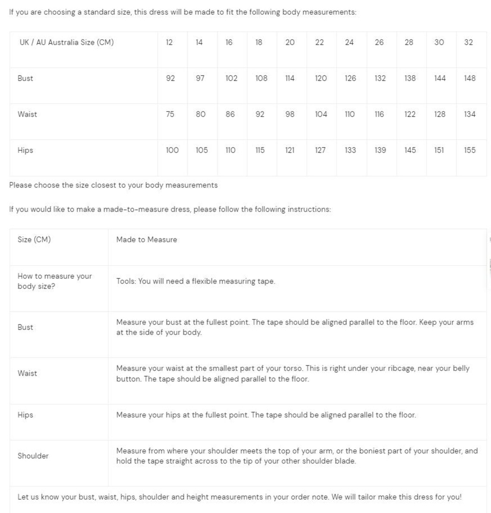Select the Hips measuring instruction text
Viewport: 491px width, 513px height.
click(266, 415)
